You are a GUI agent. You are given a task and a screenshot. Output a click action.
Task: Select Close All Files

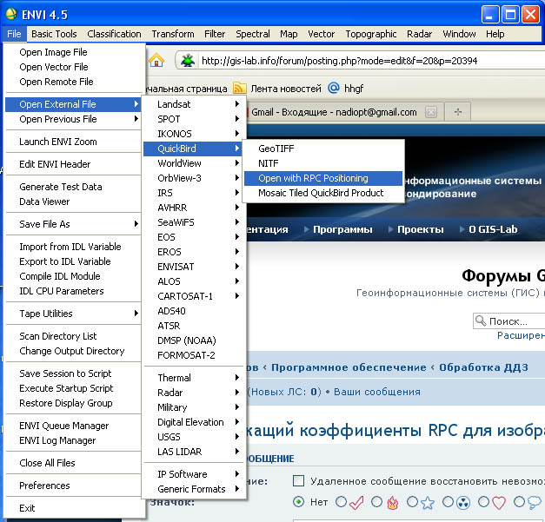pos(73,463)
